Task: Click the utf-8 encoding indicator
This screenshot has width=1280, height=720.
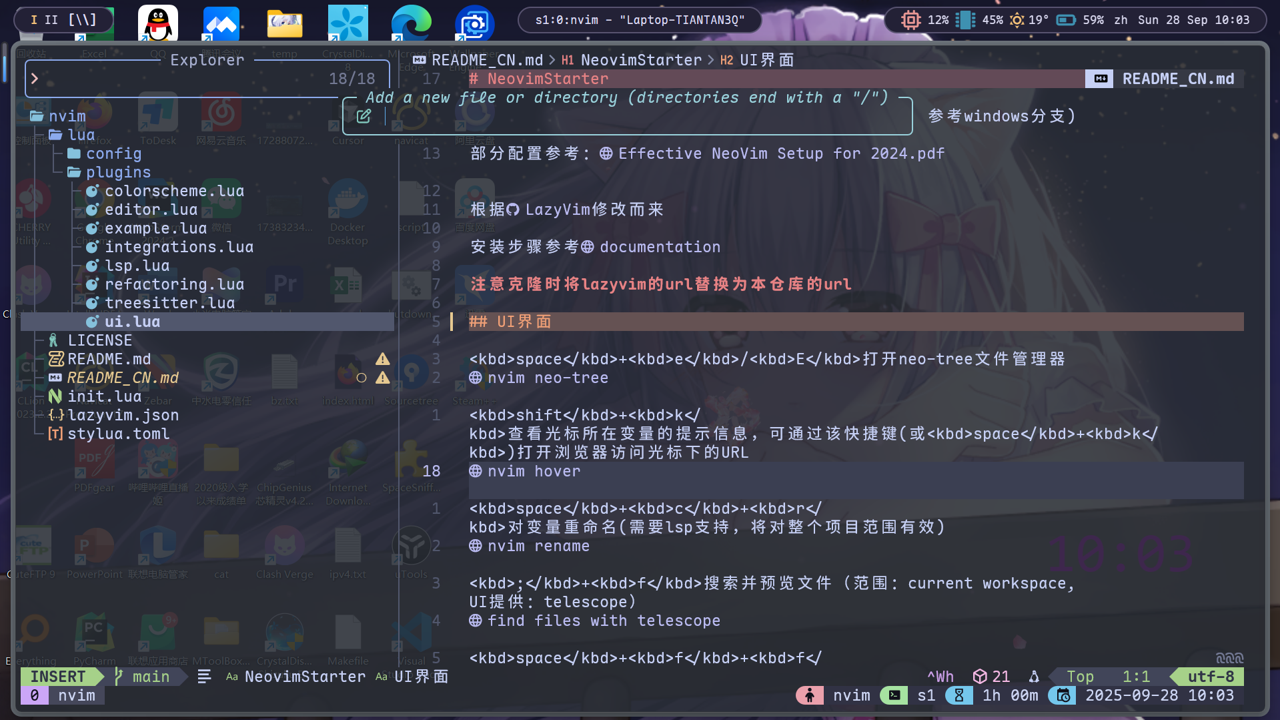Action: (x=1211, y=677)
